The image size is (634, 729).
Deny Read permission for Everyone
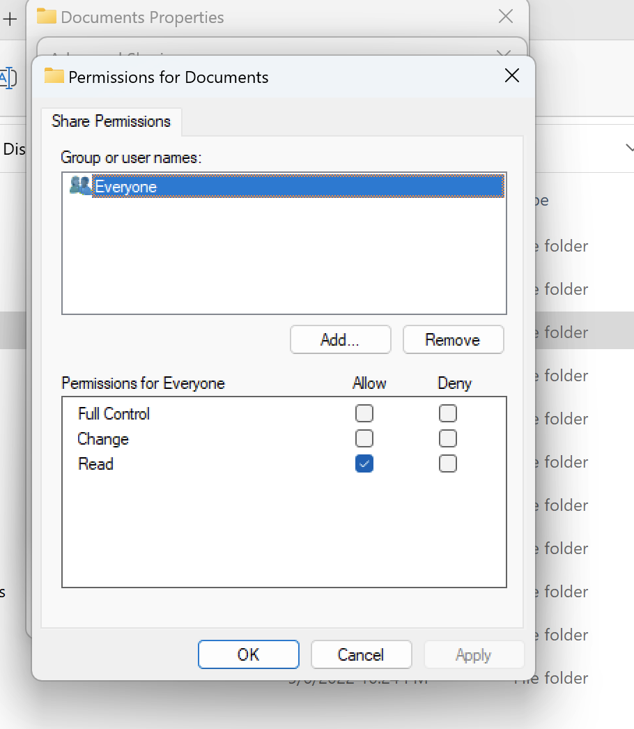pos(447,463)
